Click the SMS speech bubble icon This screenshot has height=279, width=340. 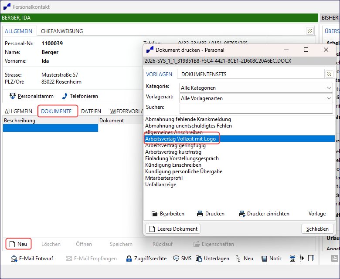(176, 259)
